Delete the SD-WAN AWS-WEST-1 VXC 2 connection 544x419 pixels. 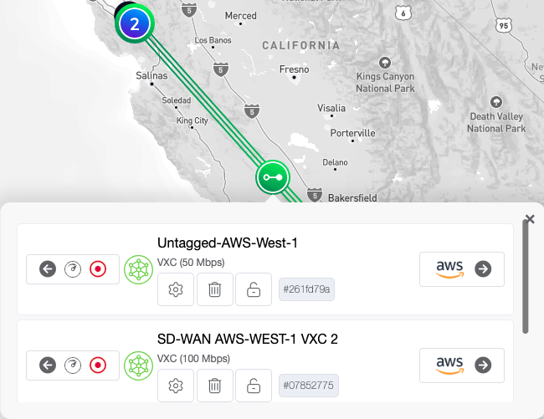pos(215,386)
